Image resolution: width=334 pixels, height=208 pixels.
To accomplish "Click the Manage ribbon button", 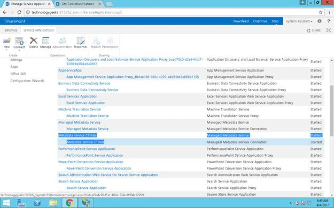I will 45,43.
